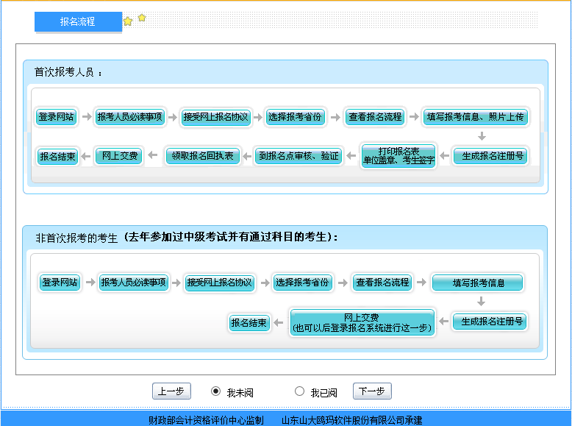Click 财政部会计资格评价中心监制 footer text
The image size is (572, 426).
206,420
